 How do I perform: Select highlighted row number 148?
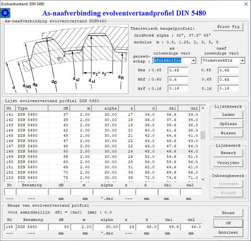(102, 151)
